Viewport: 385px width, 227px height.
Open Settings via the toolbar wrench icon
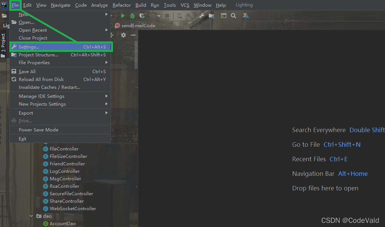pos(202,16)
